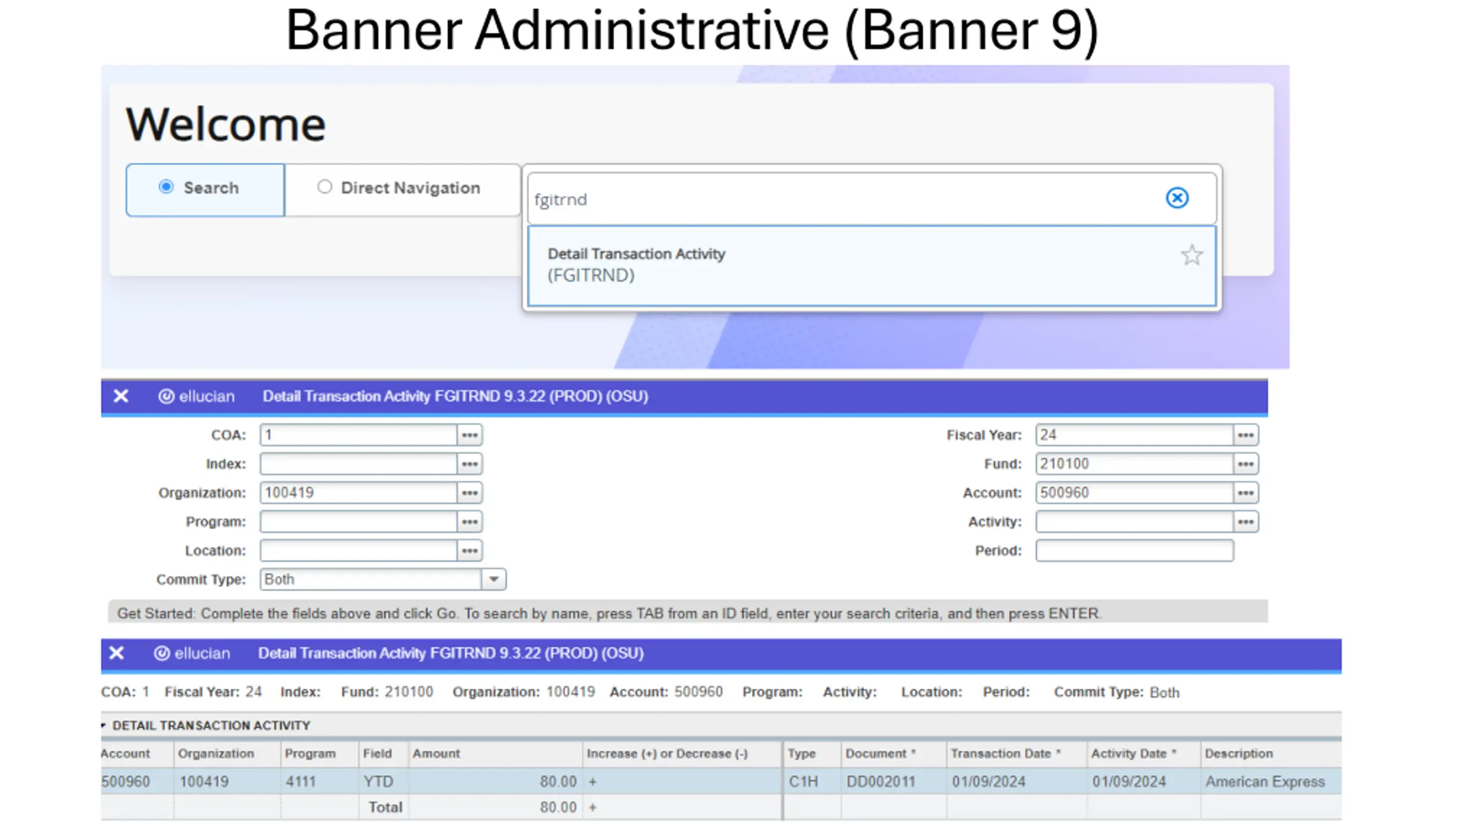Open the Account lookup ellipsis button

coord(1246,492)
